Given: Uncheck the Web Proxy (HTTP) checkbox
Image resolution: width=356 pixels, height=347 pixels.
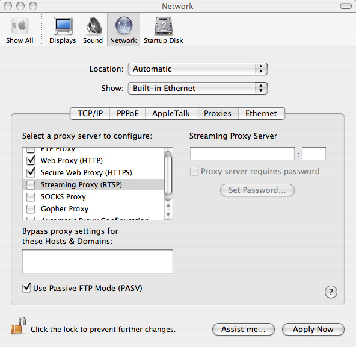Looking at the screenshot, I should 31,160.
